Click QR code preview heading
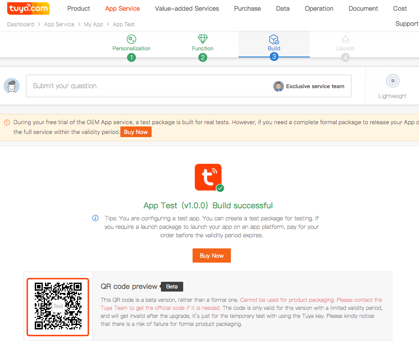The height and width of the screenshot is (357, 419). pyautogui.click(x=129, y=287)
